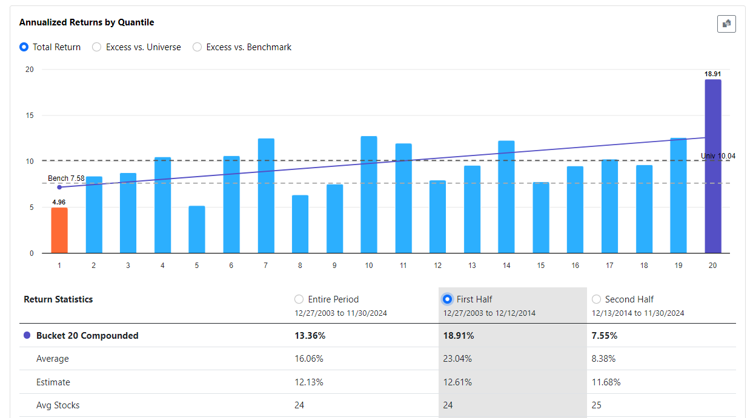This screenshot has height=418, width=753.
Task: Choose the Second Half radio button
Action: coord(597,299)
